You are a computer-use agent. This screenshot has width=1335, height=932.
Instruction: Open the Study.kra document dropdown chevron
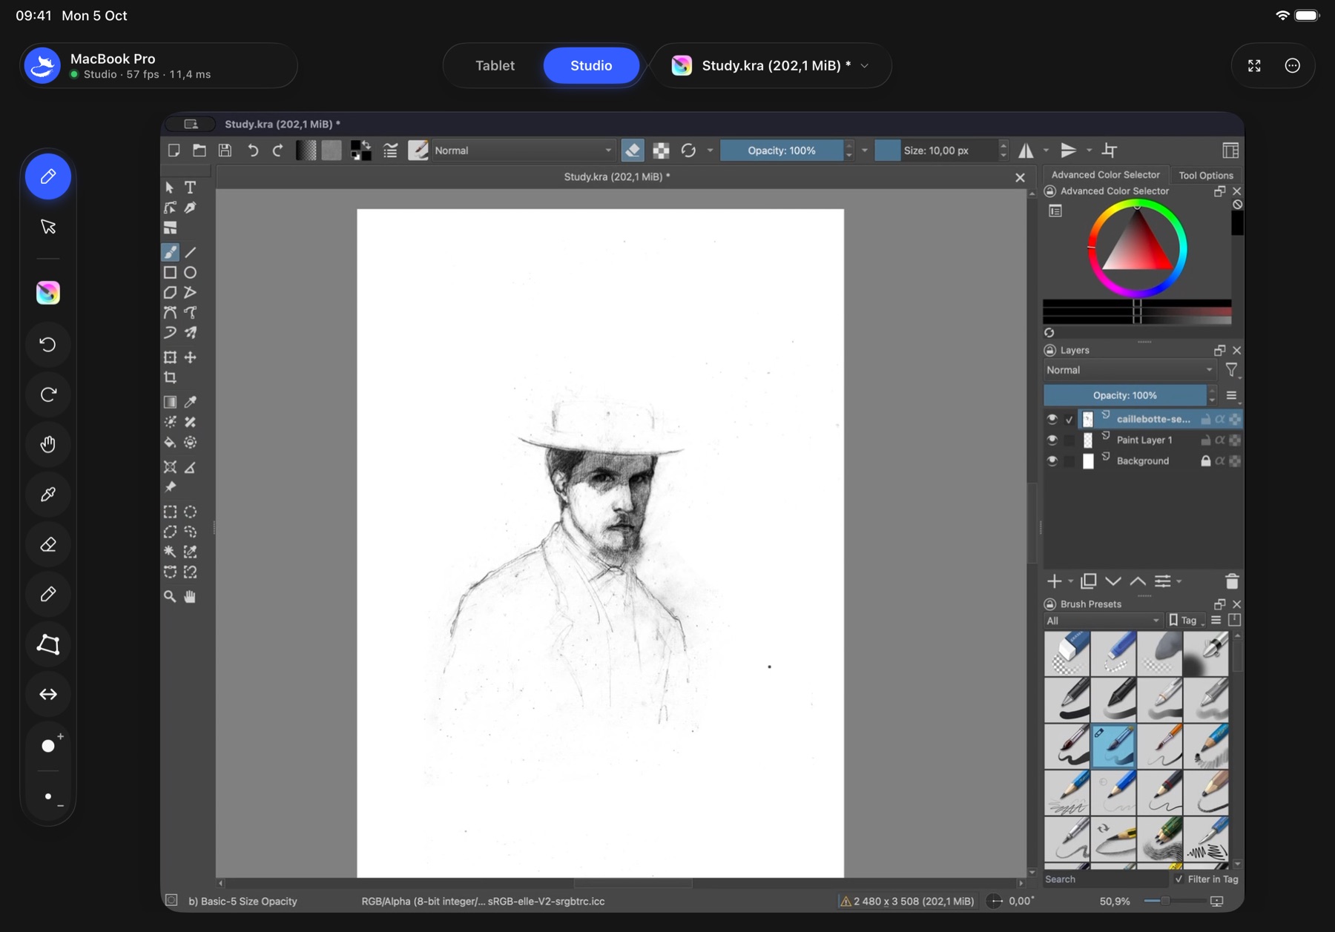coord(864,66)
